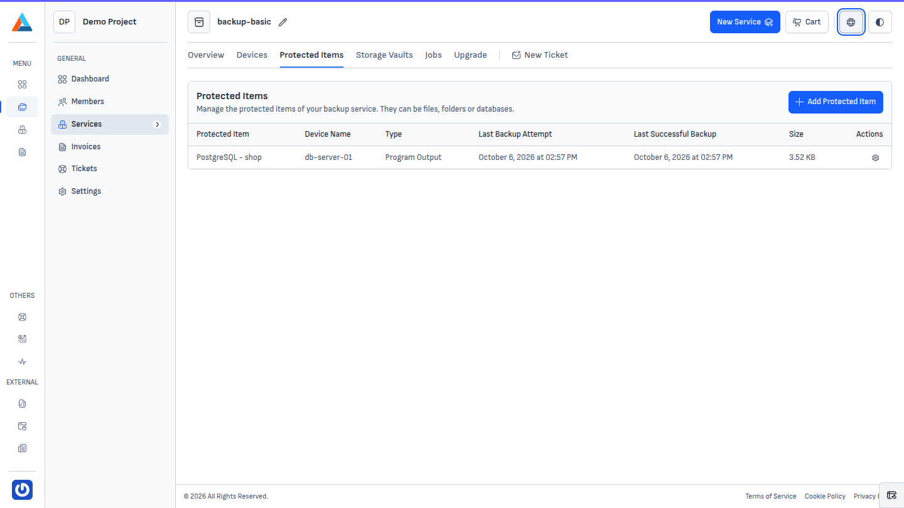Switch to the Overview tab
The width and height of the screenshot is (904, 508).
click(x=206, y=55)
